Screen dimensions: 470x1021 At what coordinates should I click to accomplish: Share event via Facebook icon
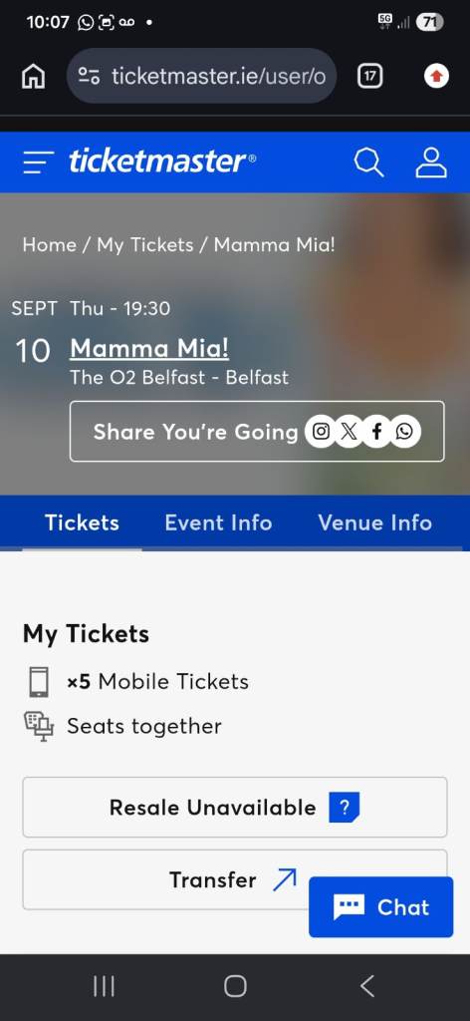377,431
